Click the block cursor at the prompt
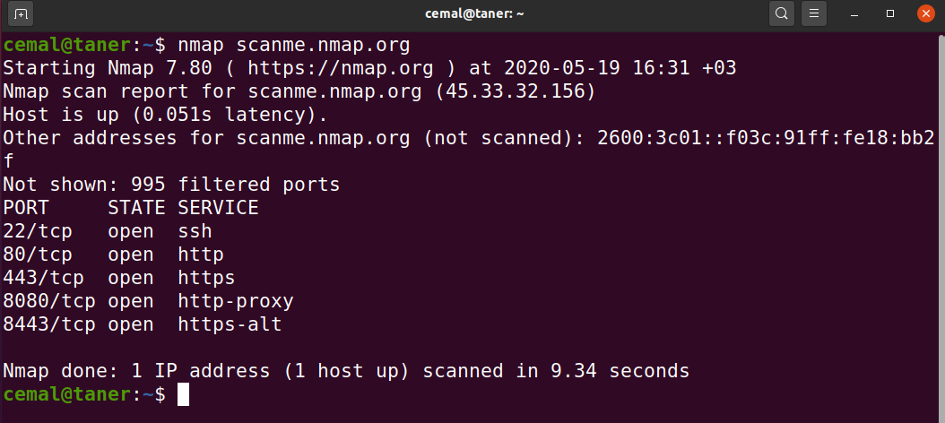The width and height of the screenshot is (945, 423). pyautogui.click(x=183, y=394)
